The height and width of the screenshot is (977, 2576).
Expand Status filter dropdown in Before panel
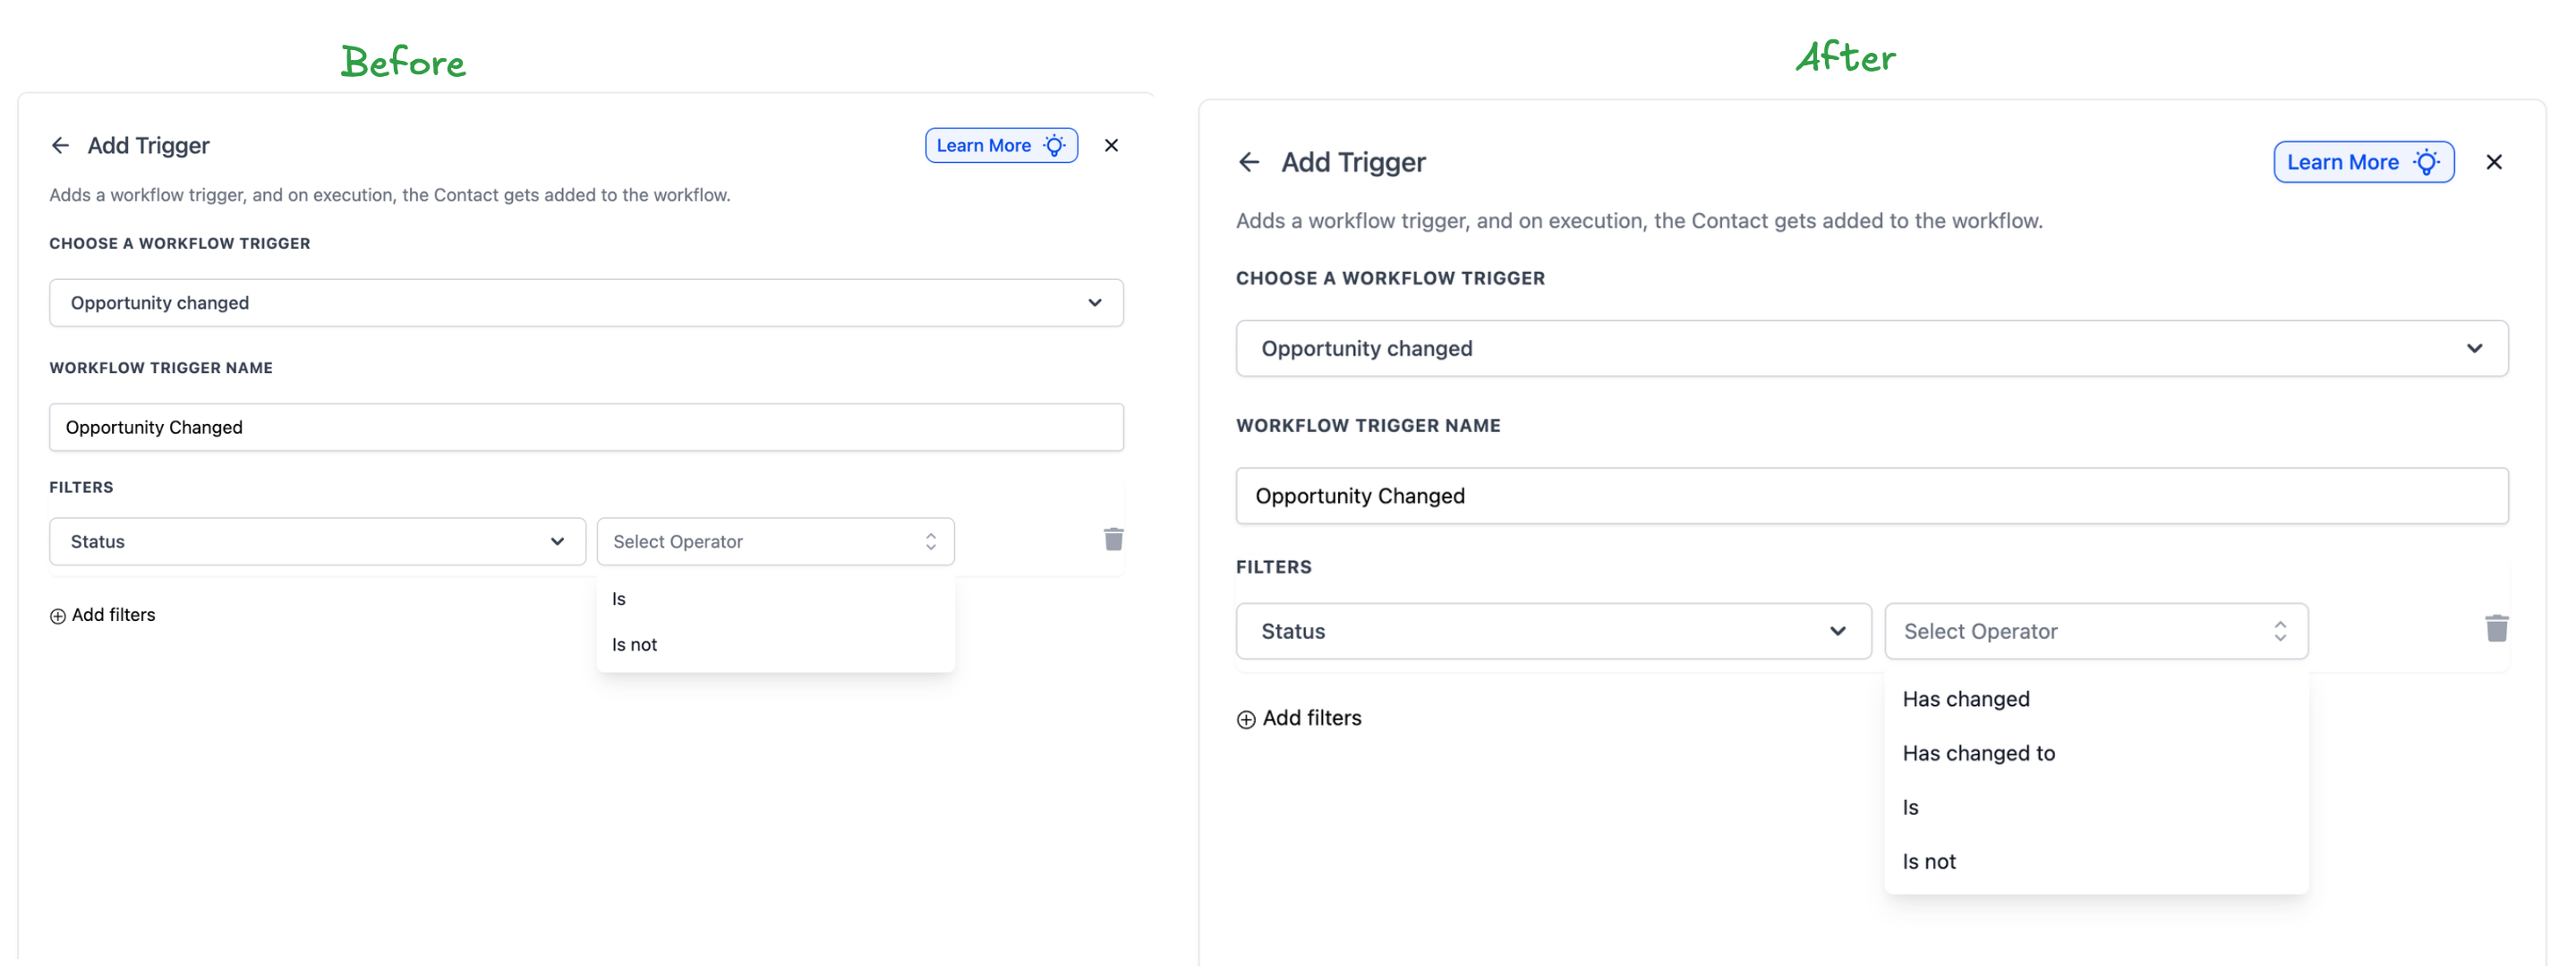click(317, 543)
